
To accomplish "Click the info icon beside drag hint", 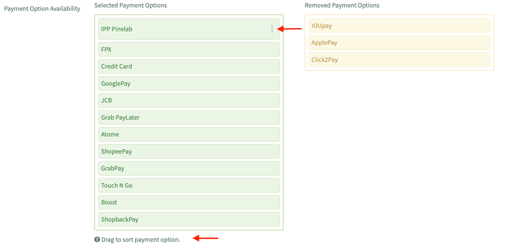I will (97, 239).
